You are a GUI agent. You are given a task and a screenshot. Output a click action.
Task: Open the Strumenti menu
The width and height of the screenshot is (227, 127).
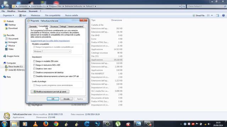(x=33, y=11)
